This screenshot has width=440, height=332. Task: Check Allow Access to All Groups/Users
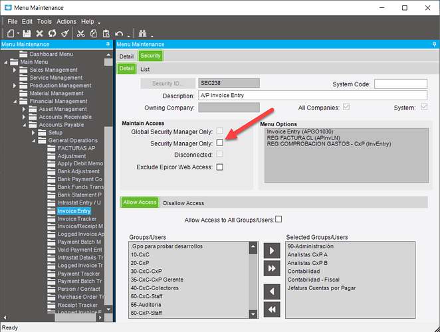[278, 219]
